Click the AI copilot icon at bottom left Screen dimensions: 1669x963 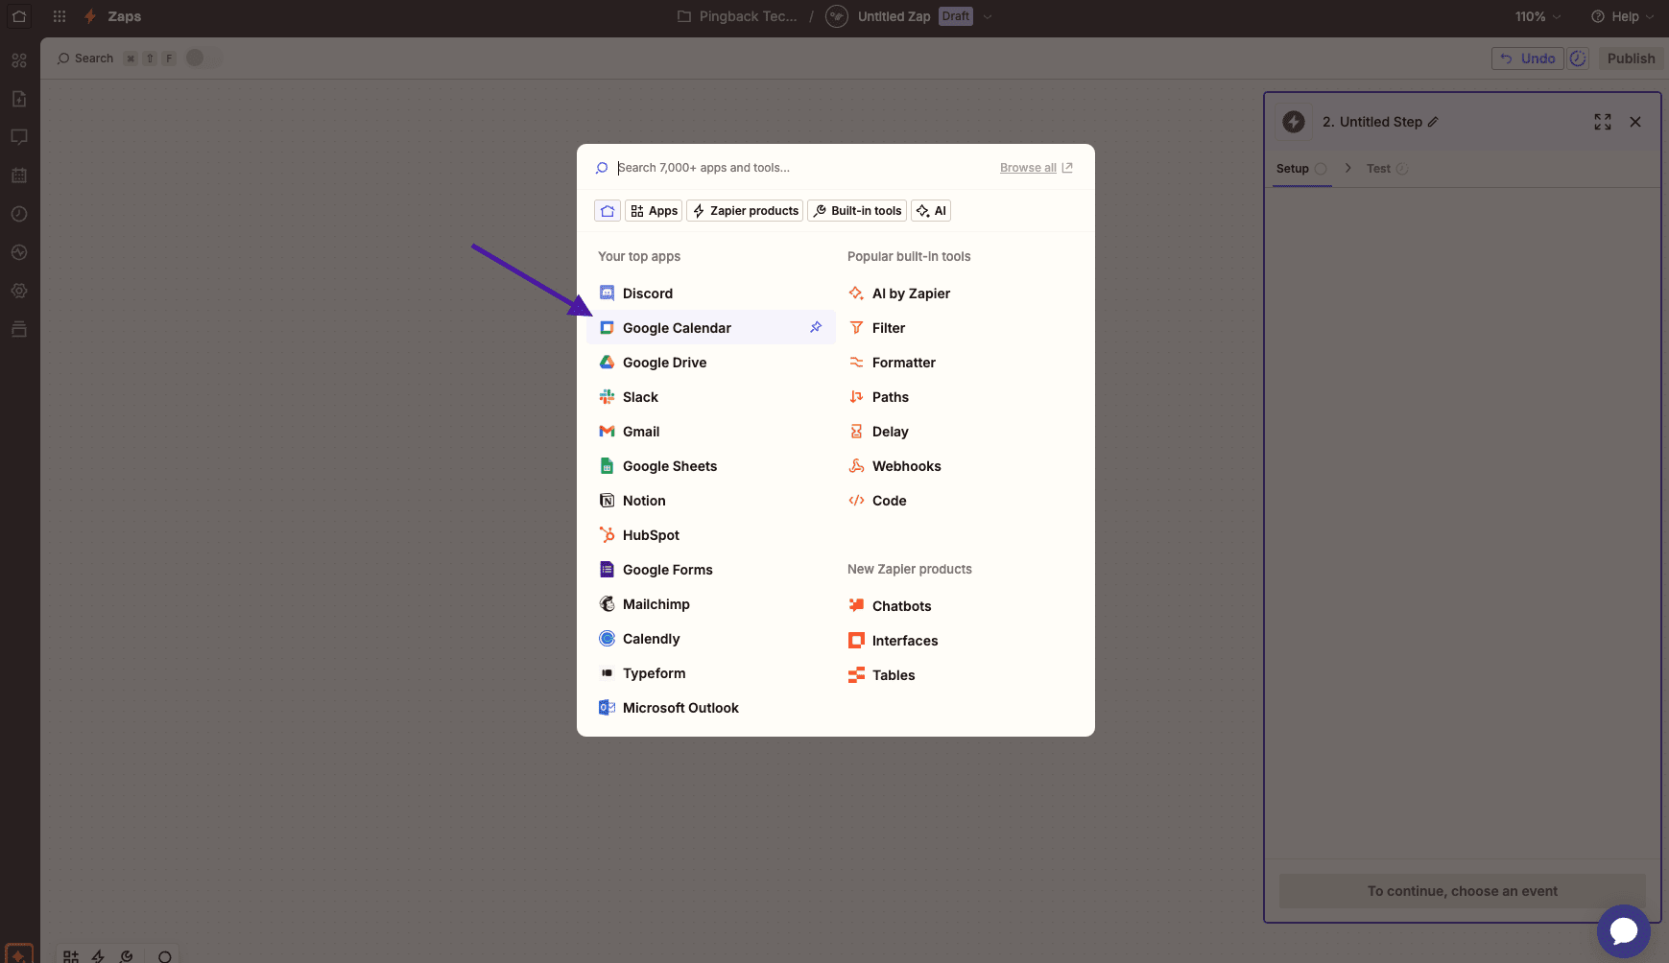tap(19, 954)
